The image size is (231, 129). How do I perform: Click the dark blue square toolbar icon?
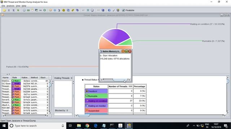(x=103, y=10)
